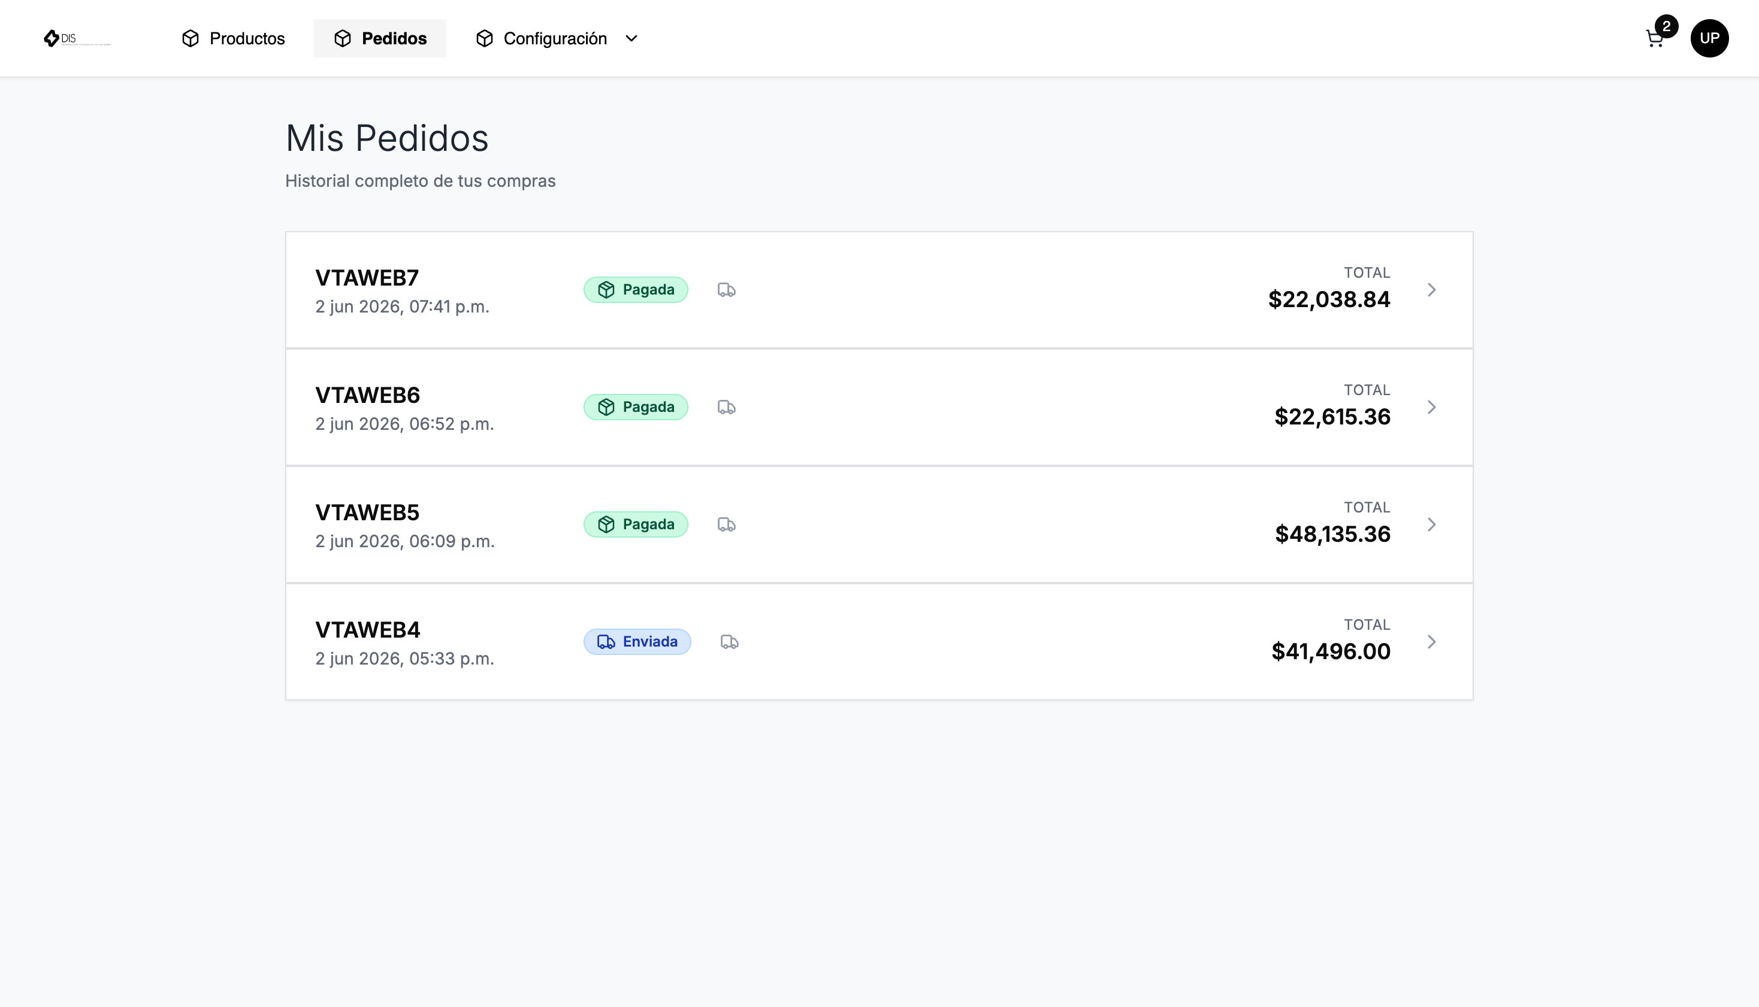The height and width of the screenshot is (1007, 1759).
Task: Click the Pagada badge of VTAWEB7
Action: 635,290
